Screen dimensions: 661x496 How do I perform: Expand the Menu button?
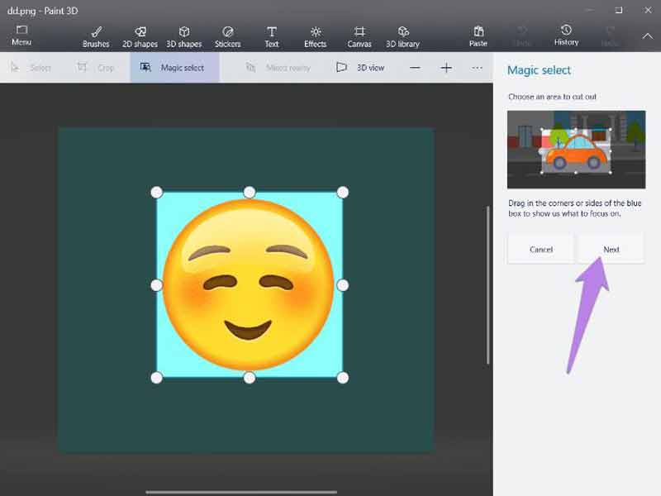21,36
